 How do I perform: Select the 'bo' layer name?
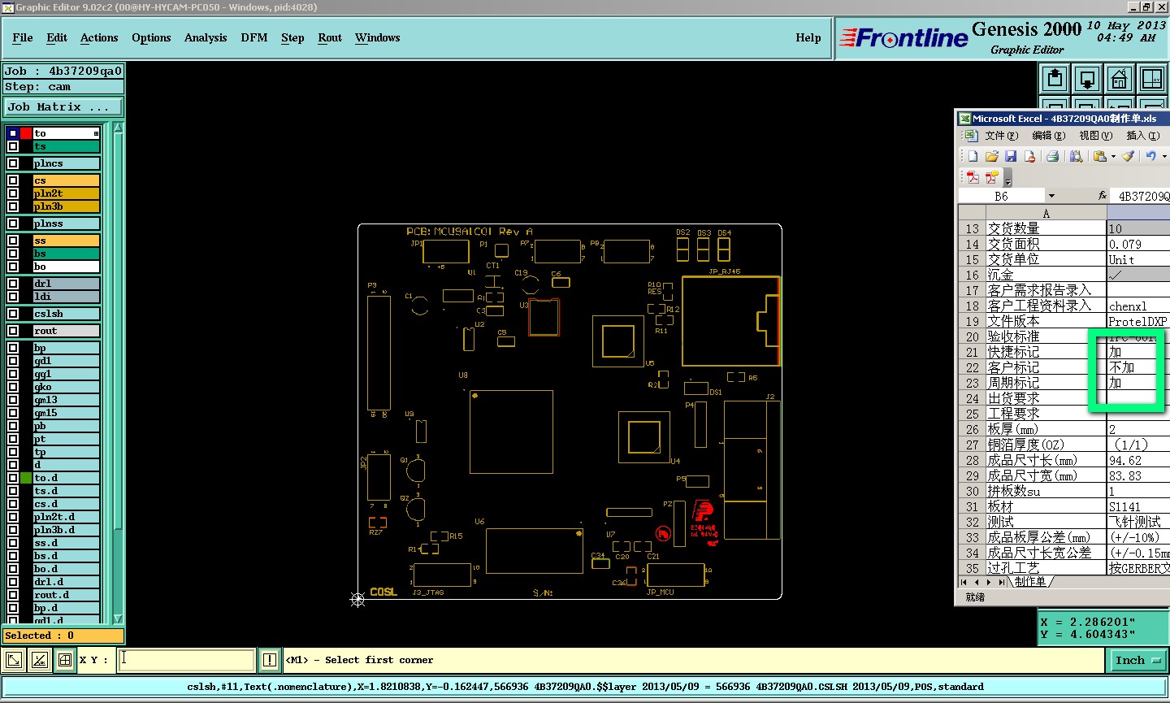click(x=66, y=267)
